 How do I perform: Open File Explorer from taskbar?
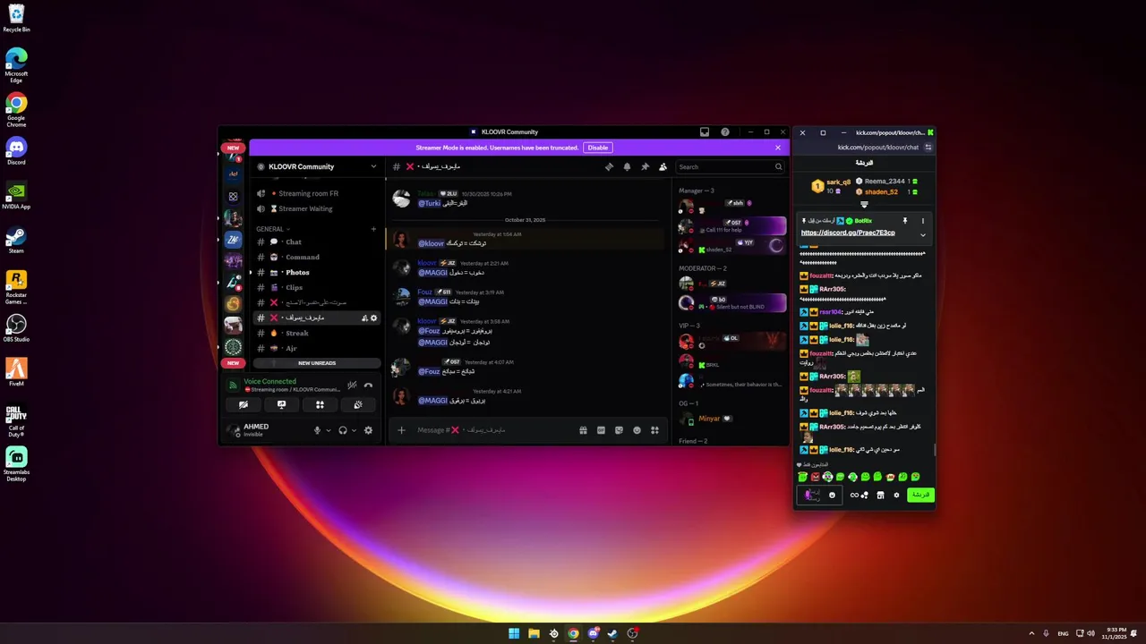534,633
